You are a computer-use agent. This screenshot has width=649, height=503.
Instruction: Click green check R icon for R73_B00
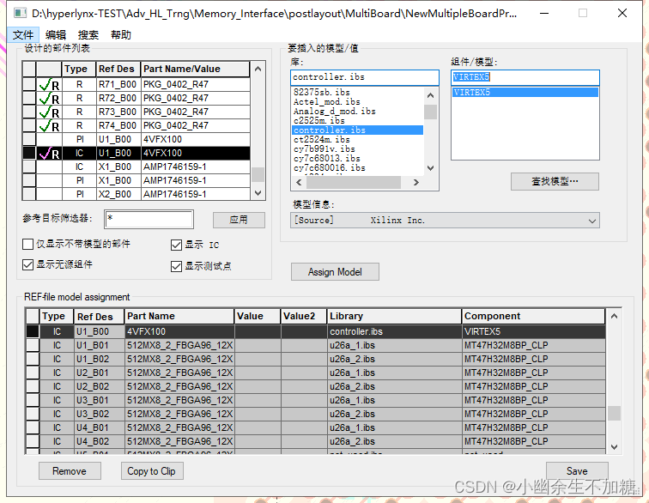49,112
